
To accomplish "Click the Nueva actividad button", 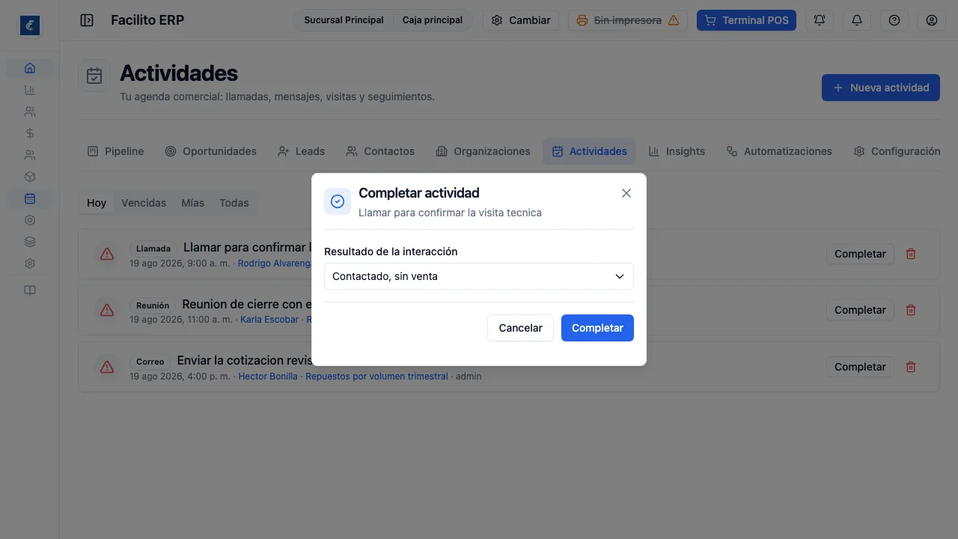I will (x=881, y=88).
